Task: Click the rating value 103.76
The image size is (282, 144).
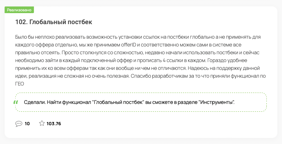Action: [x=54, y=124]
